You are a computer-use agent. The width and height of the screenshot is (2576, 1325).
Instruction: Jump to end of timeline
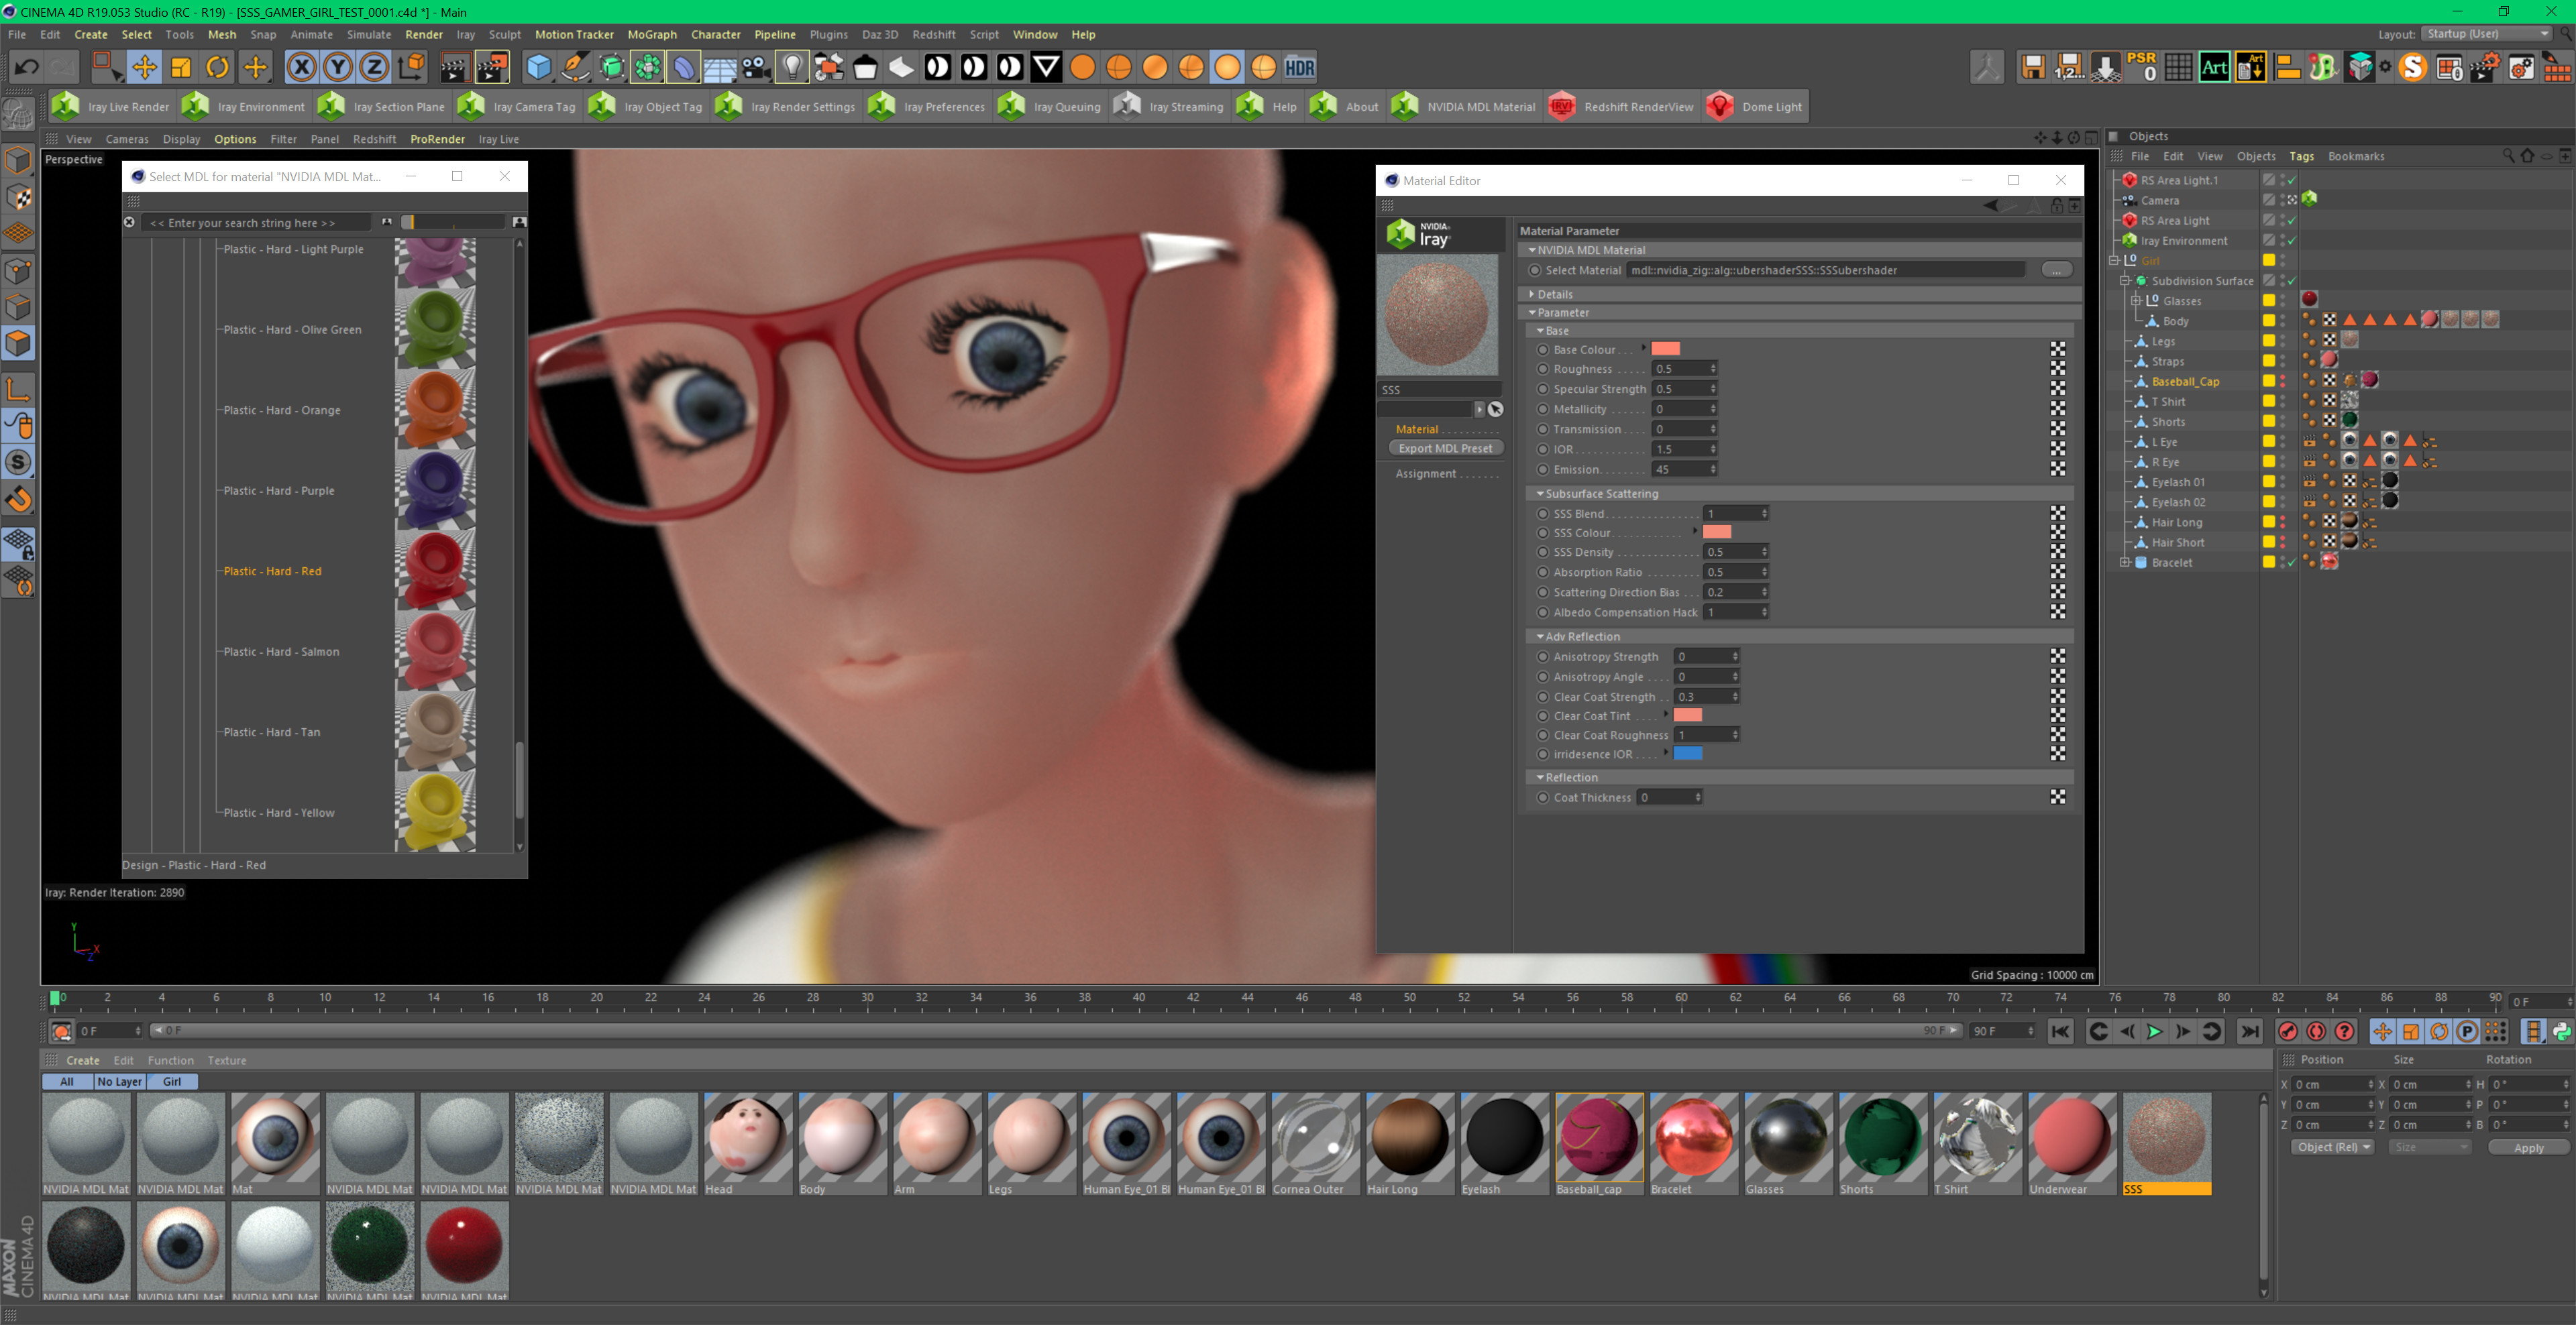point(2250,1031)
